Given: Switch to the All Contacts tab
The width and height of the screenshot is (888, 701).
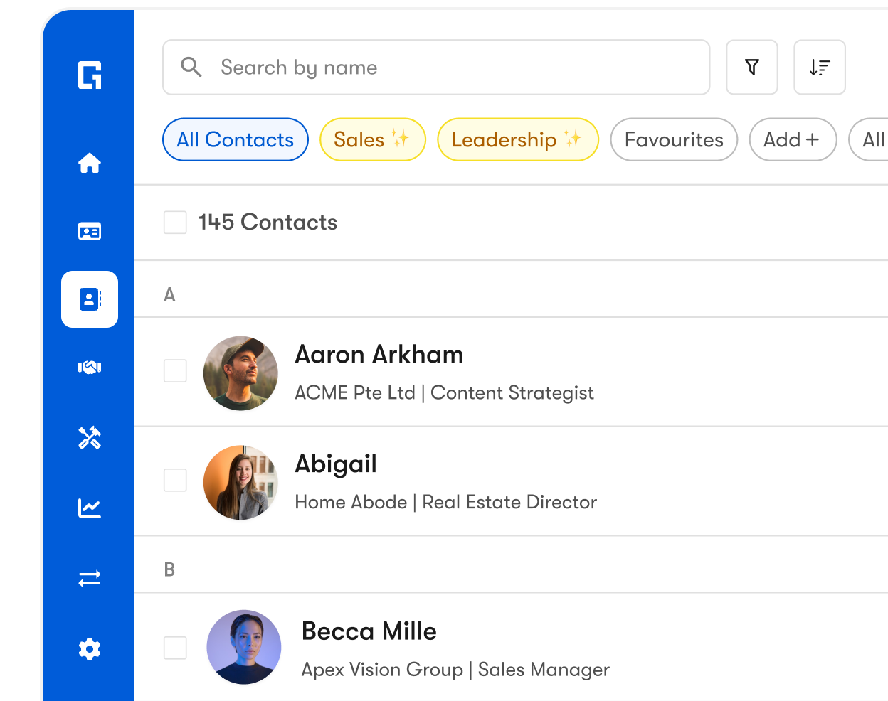Looking at the screenshot, I should pyautogui.click(x=236, y=139).
